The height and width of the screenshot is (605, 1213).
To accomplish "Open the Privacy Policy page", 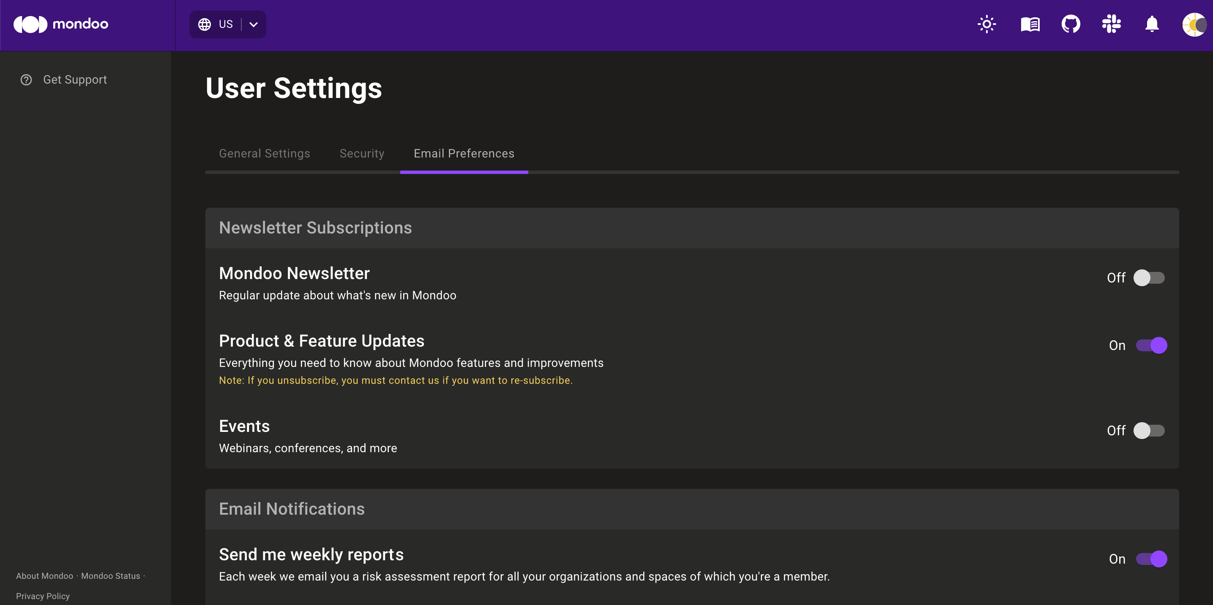I will [x=43, y=596].
